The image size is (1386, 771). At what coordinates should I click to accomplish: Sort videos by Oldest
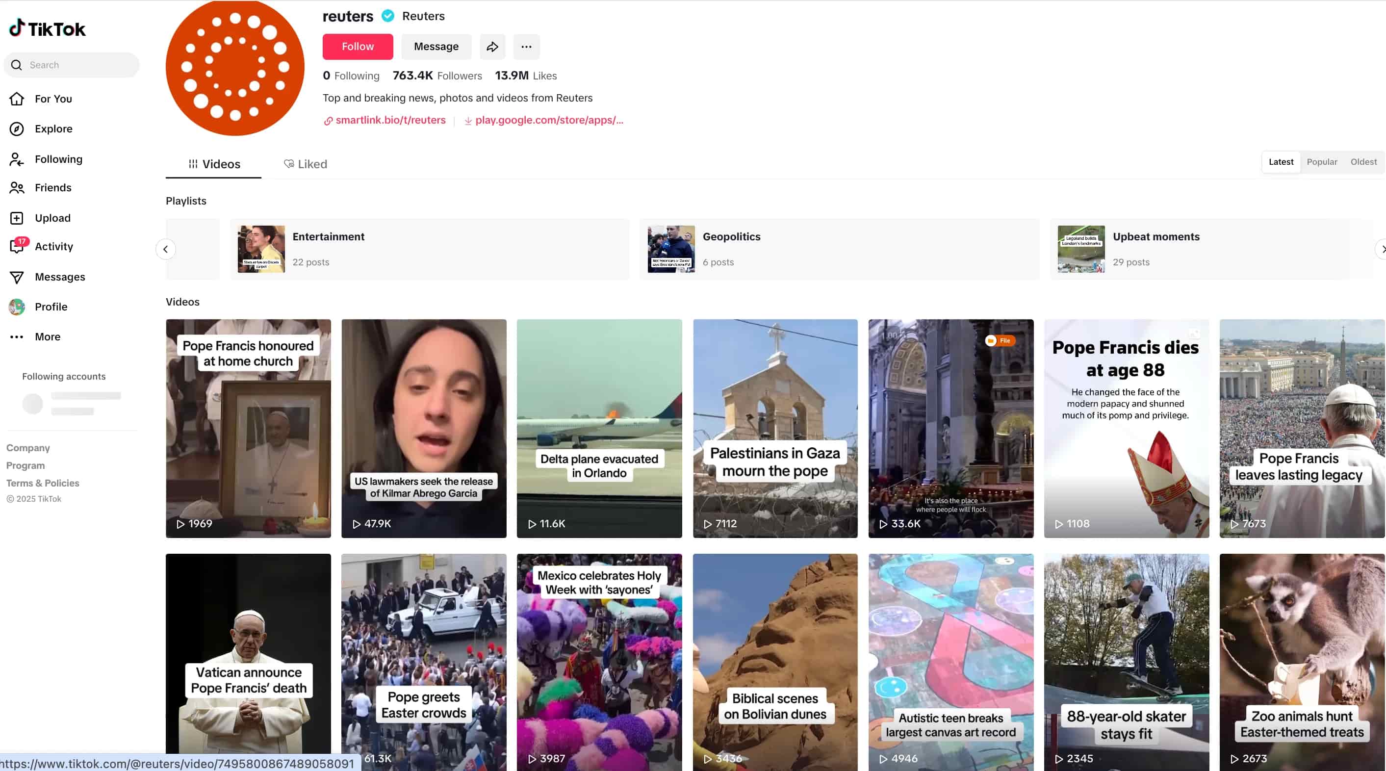1363,162
